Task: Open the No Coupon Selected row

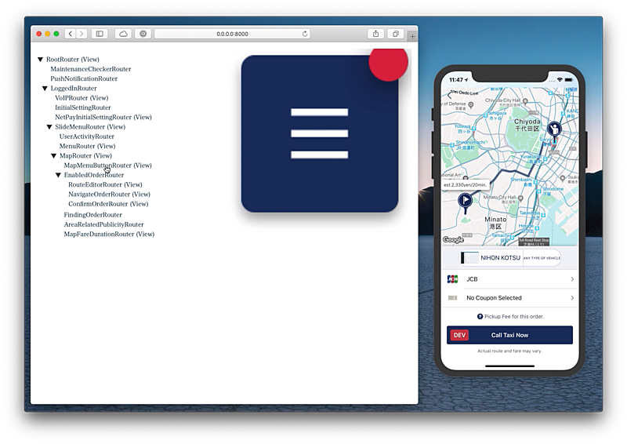Action: [510, 298]
